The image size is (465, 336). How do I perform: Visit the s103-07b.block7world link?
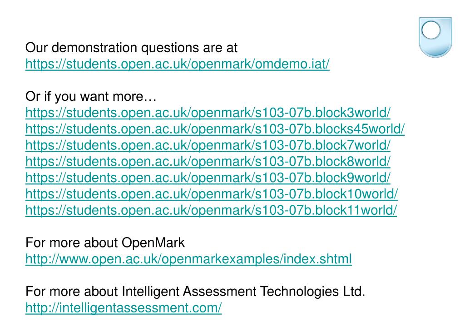point(208,146)
